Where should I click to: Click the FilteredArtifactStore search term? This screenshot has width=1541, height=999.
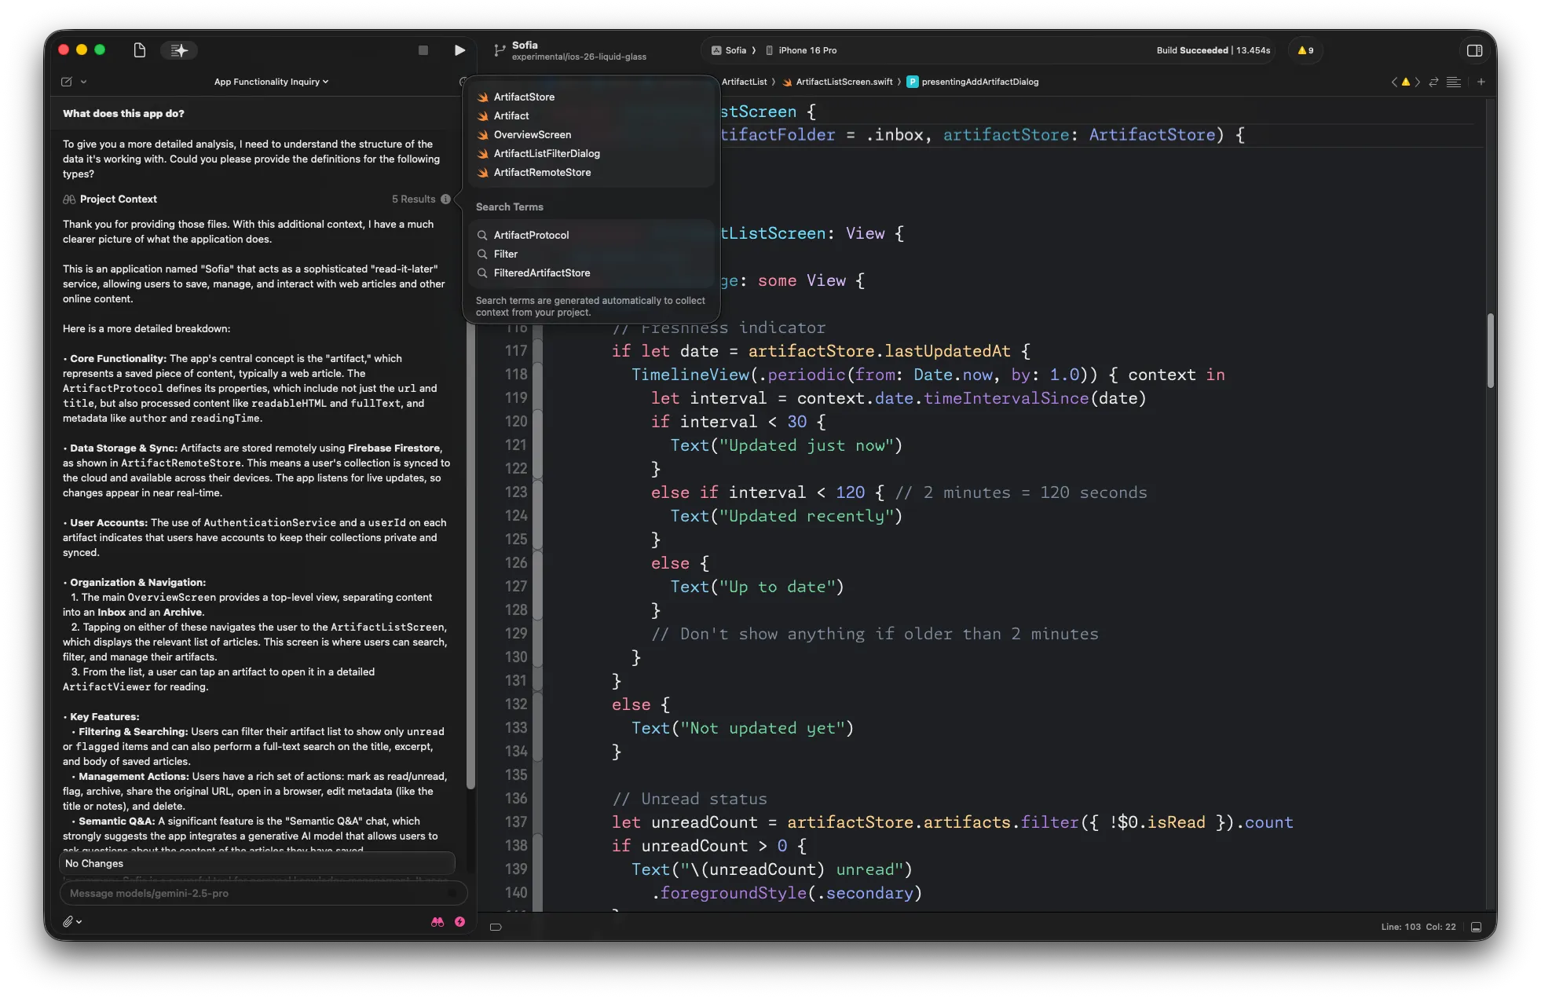tap(541, 273)
